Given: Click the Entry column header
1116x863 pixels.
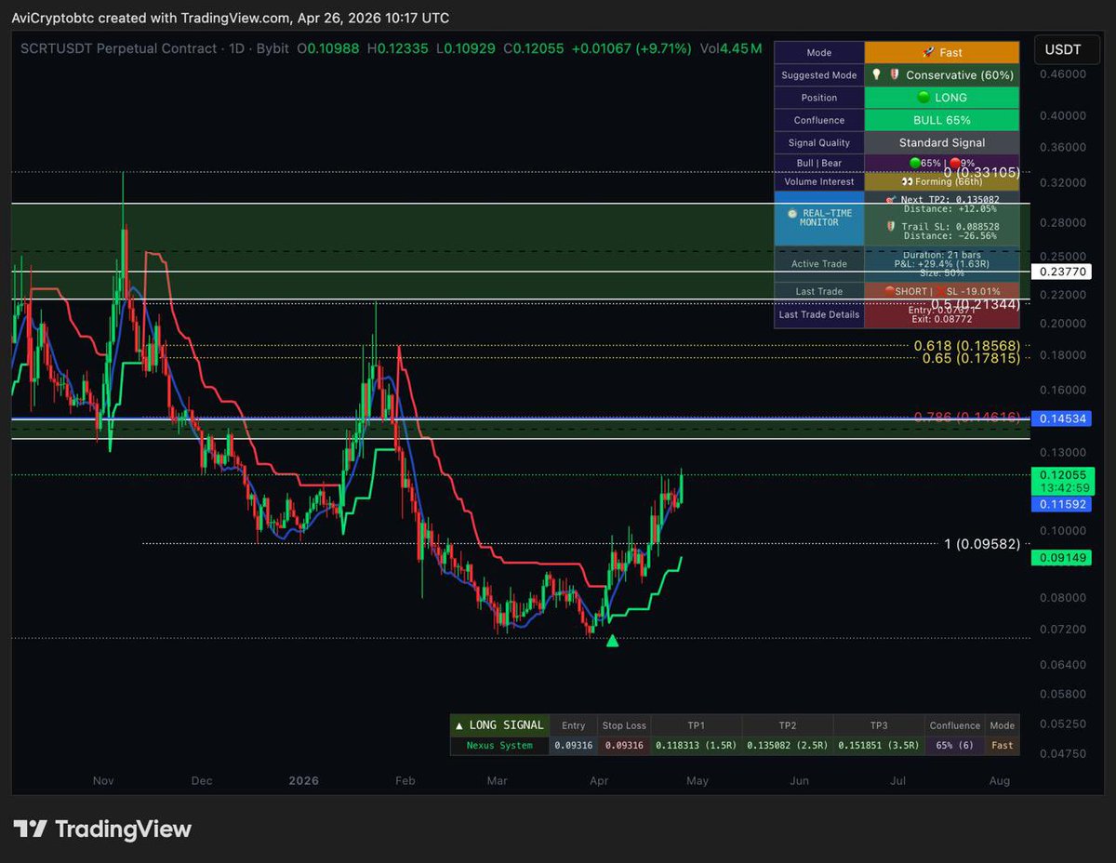Looking at the screenshot, I should [574, 725].
